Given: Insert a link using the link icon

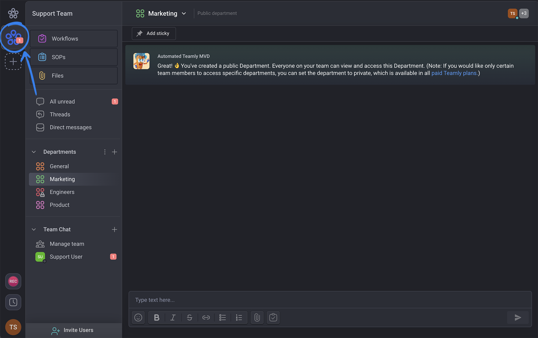Looking at the screenshot, I should pyautogui.click(x=206, y=317).
